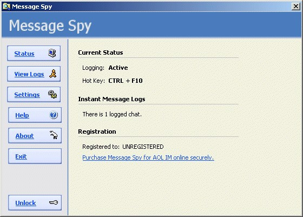Go to Settings
Viewport: 303px width, 217px height.
click(34, 95)
